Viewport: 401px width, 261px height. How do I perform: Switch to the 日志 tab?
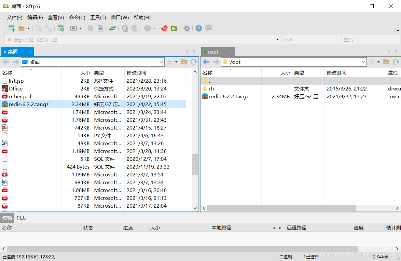[x=21, y=218]
